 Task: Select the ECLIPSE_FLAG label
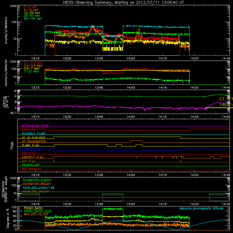click(x=32, y=149)
